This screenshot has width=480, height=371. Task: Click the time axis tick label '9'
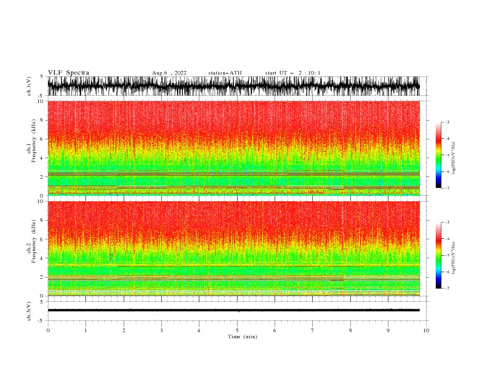pos(388,330)
